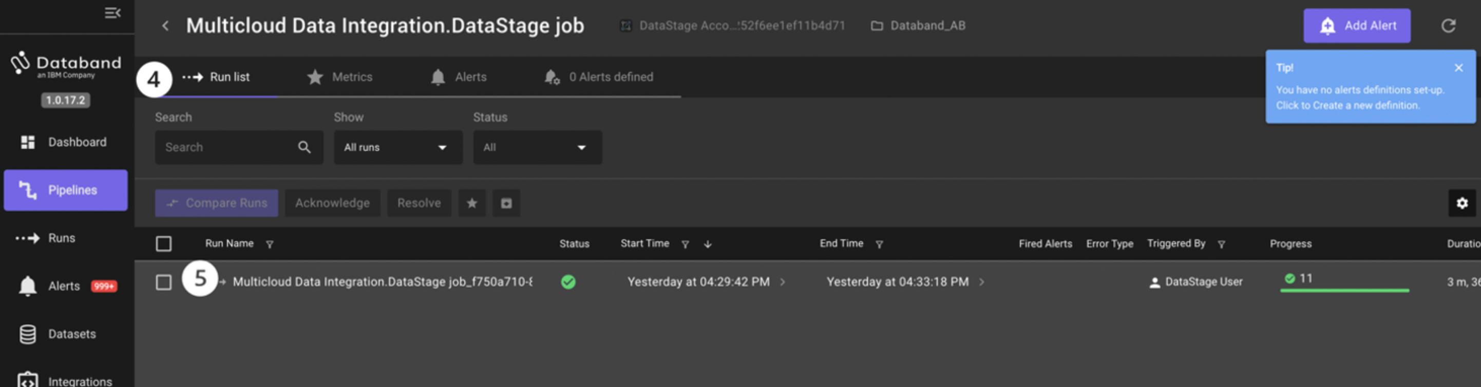This screenshot has width=1481, height=387.
Task: Open the Pipelines section
Action: point(66,190)
